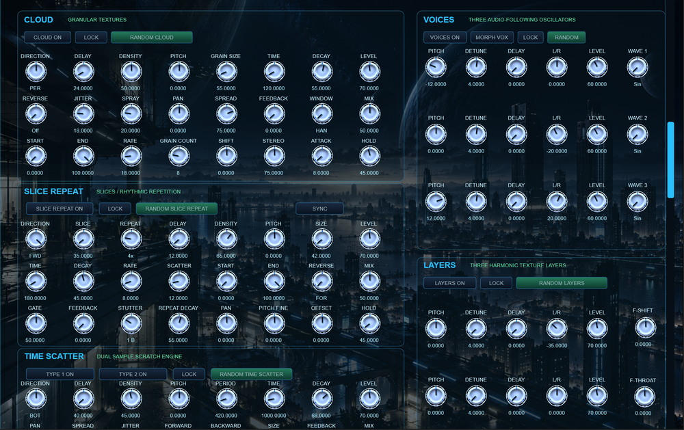Click the Cloud GRAIN SIZE knob
Viewport: 684px width, 430px height.
tap(226, 72)
